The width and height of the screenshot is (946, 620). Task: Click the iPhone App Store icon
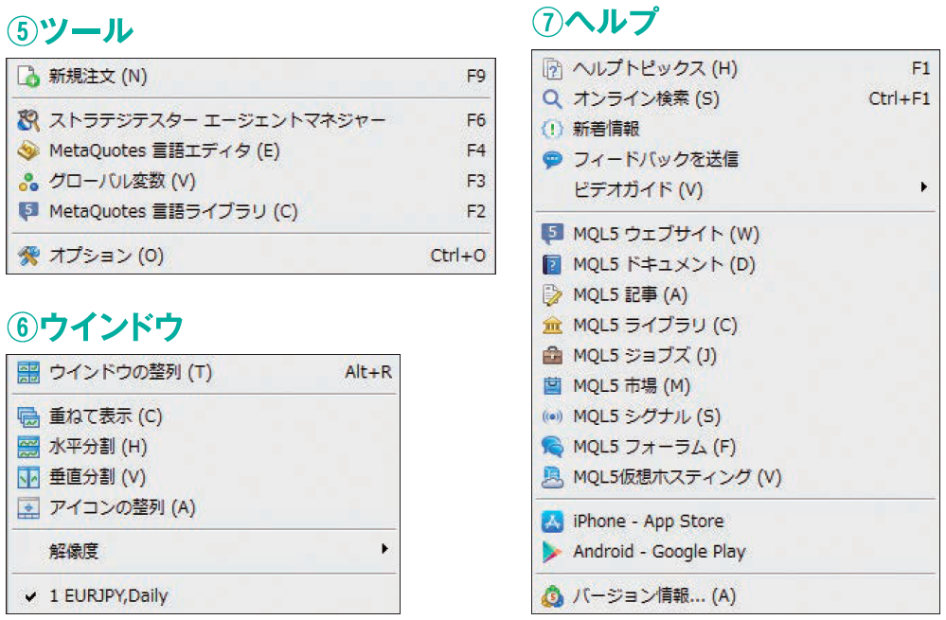[552, 522]
